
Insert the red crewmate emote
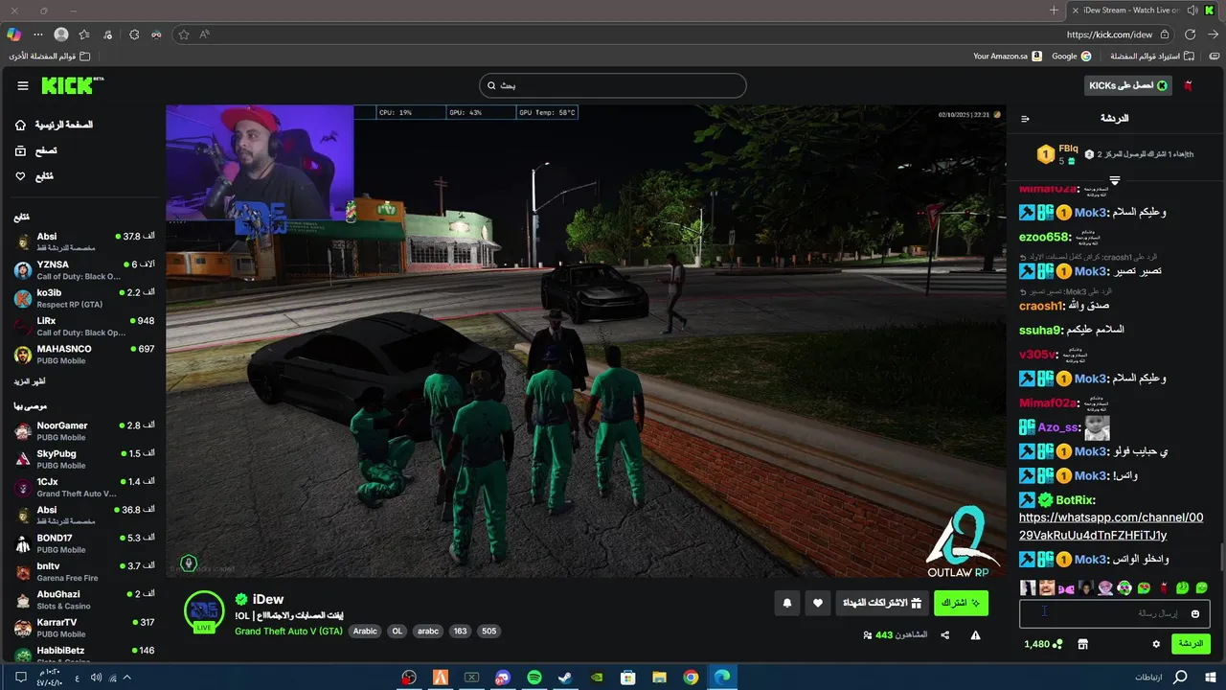[x=1164, y=587]
